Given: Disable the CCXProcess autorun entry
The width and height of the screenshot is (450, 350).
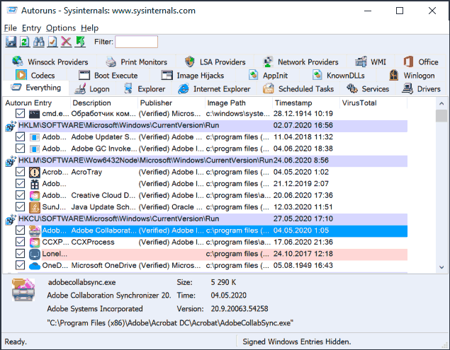Looking at the screenshot, I should pos(20,242).
